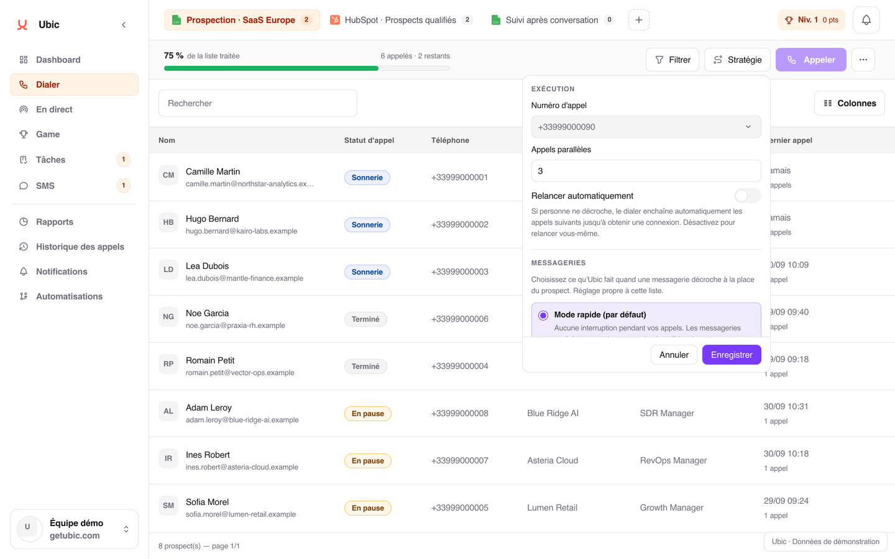The width and height of the screenshot is (895, 559).
Task: Switch to Prospection · SaaS Europe tab
Action: (242, 20)
